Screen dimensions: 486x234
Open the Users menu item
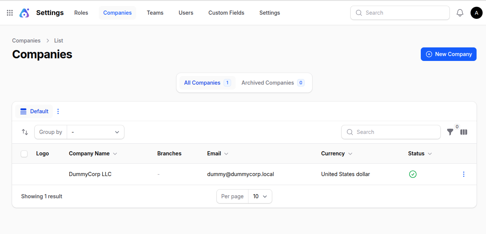(186, 13)
